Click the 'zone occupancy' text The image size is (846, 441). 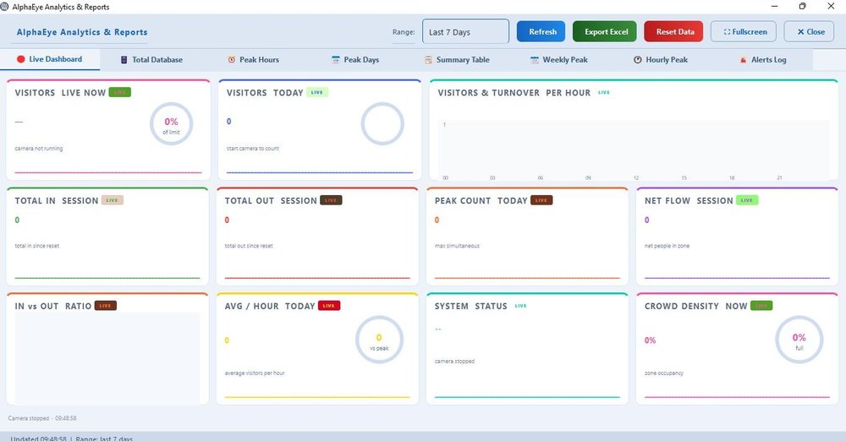[663, 373]
